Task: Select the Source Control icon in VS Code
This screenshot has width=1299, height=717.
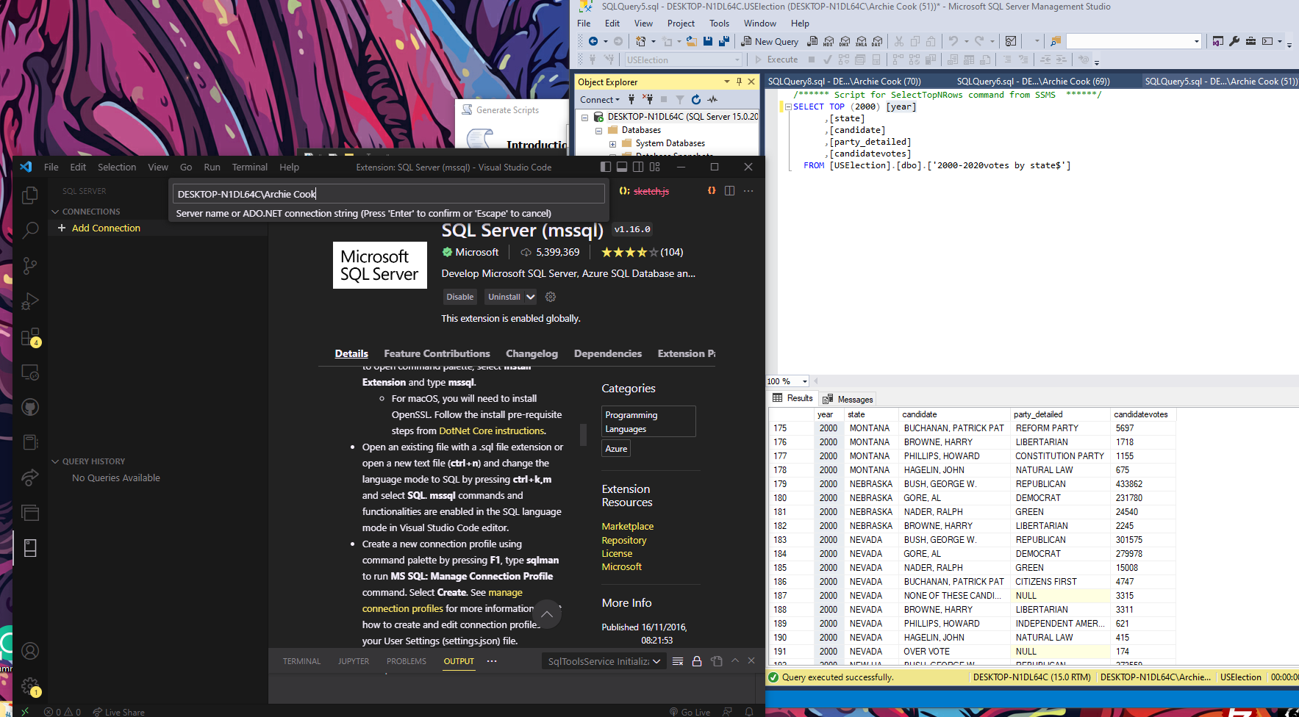Action: [29, 266]
